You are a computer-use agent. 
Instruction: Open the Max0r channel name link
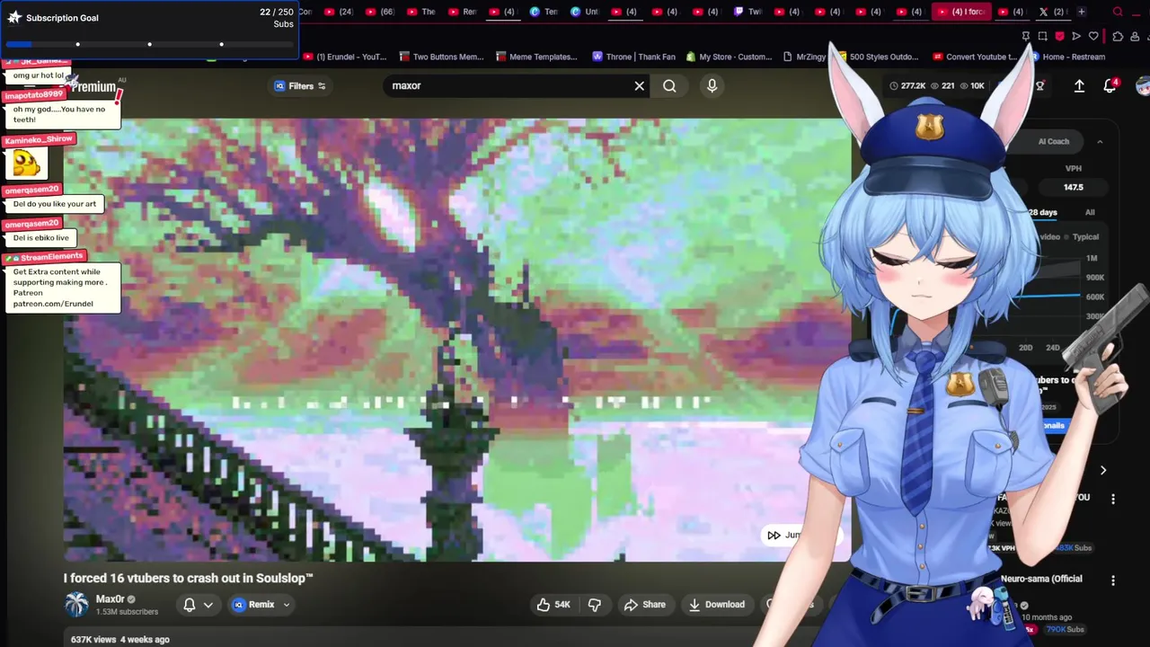111,599
